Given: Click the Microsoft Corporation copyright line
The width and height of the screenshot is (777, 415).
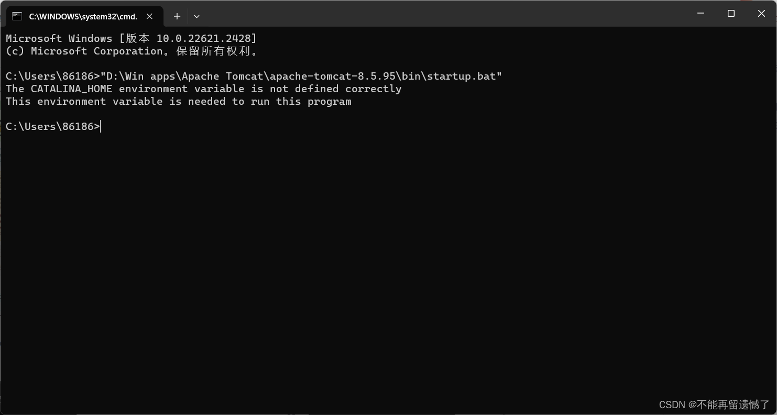Looking at the screenshot, I should pyautogui.click(x=132, y=51).
